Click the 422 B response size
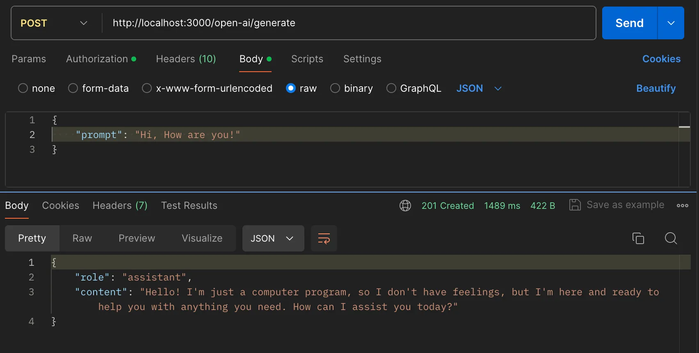Screen dimensions: 699x353 543,206
